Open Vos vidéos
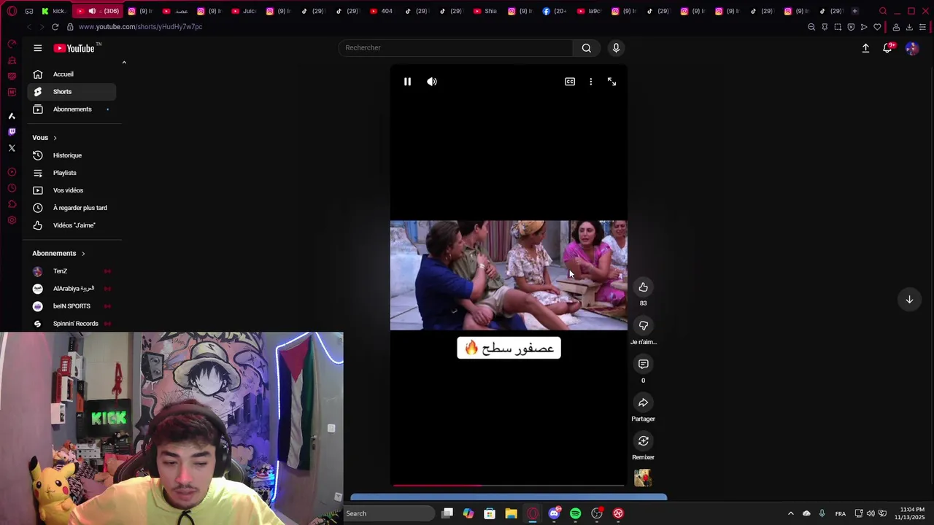 point(72,190)
